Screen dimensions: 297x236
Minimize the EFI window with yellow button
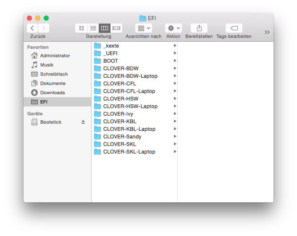38,18
